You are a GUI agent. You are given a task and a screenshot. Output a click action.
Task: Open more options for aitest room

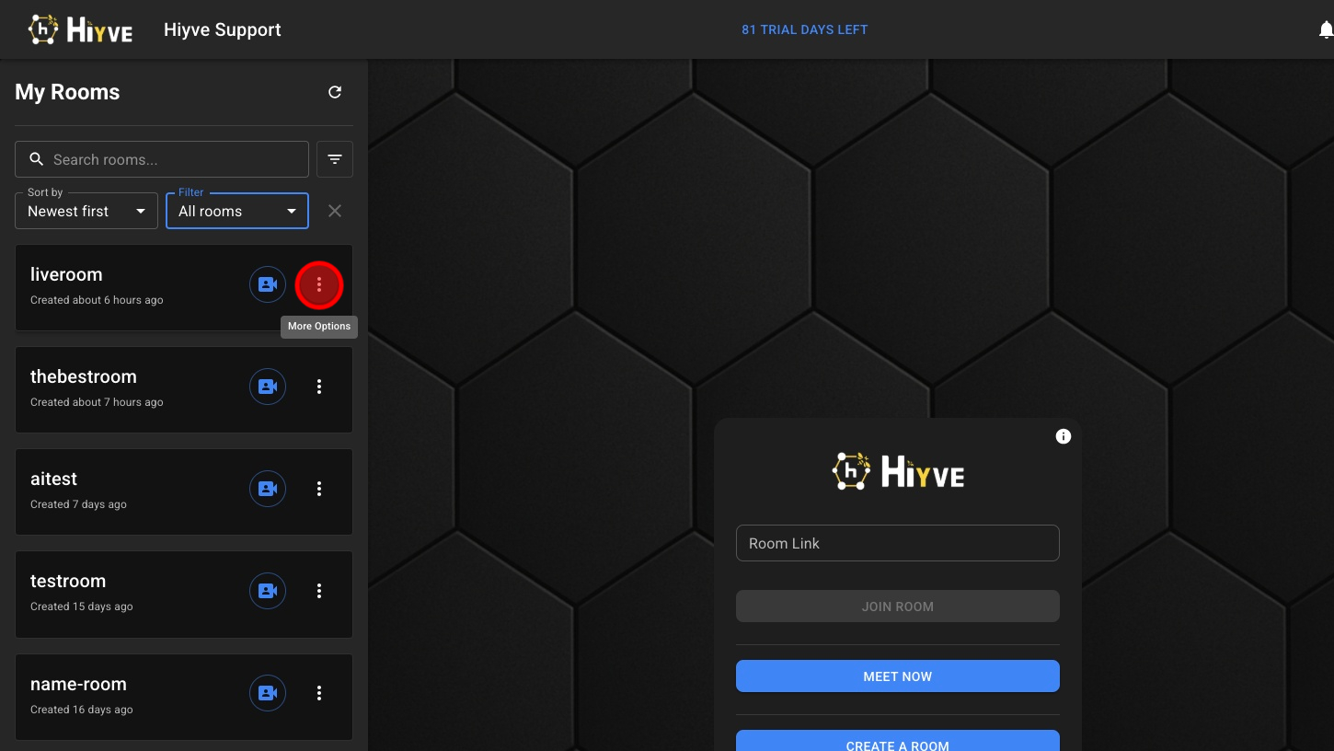pyautogui.click(x=319, y=489)
